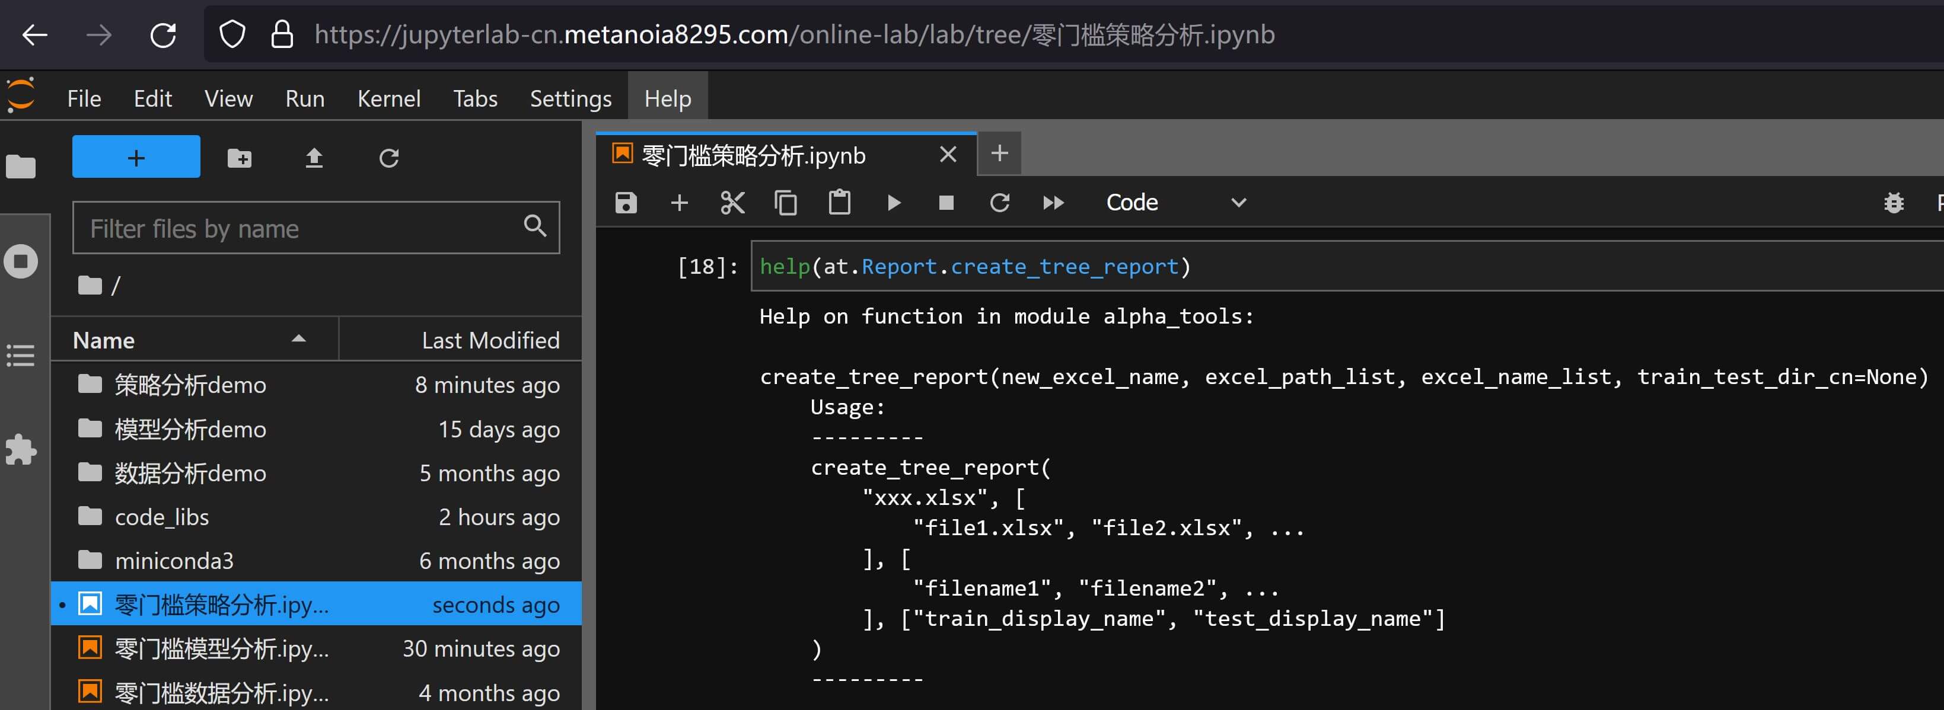Open the Settings menu

coord(570,98)
